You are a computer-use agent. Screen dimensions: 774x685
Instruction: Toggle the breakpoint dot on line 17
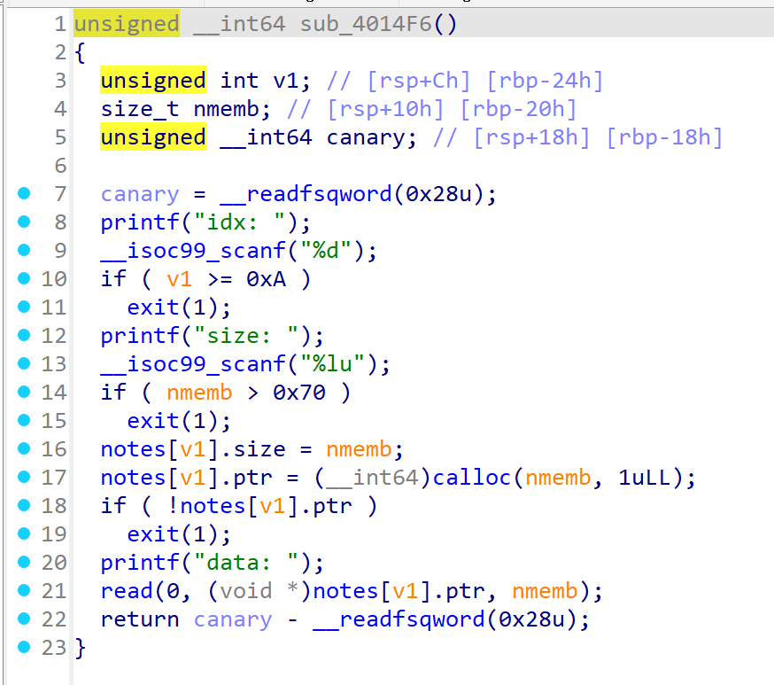tap(23, 478)
